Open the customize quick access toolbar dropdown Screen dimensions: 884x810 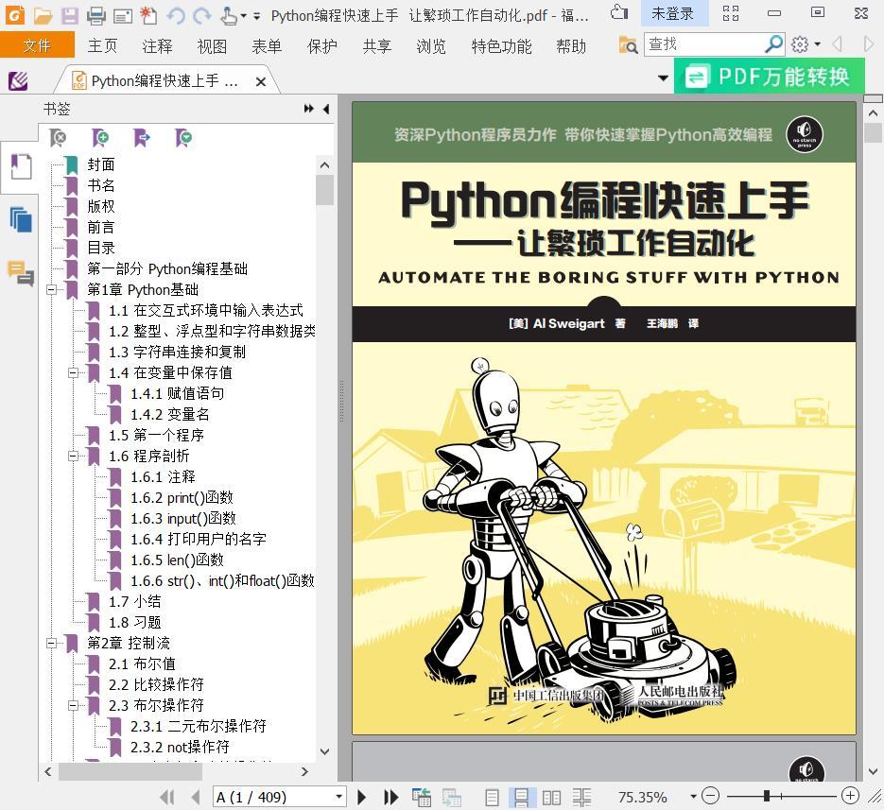click(256, 16)
